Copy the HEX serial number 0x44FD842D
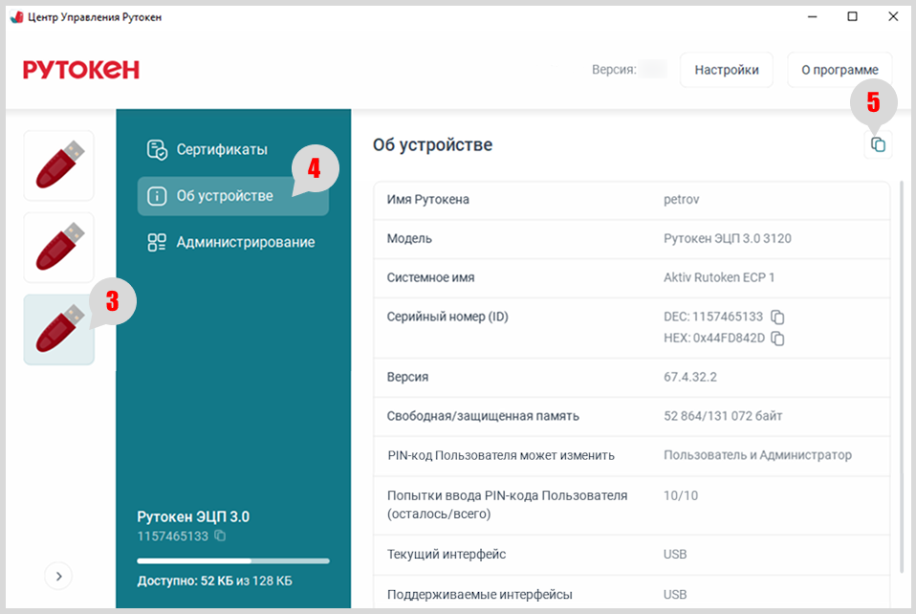Viewport: 916px width, 614px height. click(777, 339)
